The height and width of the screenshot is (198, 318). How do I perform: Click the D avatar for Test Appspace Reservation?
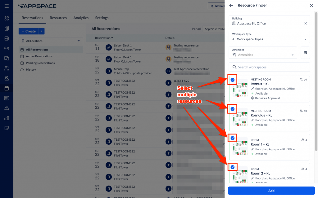tap(168, 71)
